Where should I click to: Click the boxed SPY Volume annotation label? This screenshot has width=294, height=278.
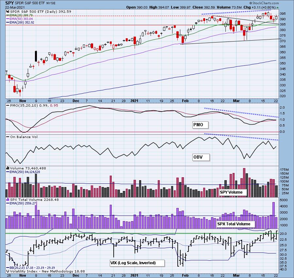point(233,192)
